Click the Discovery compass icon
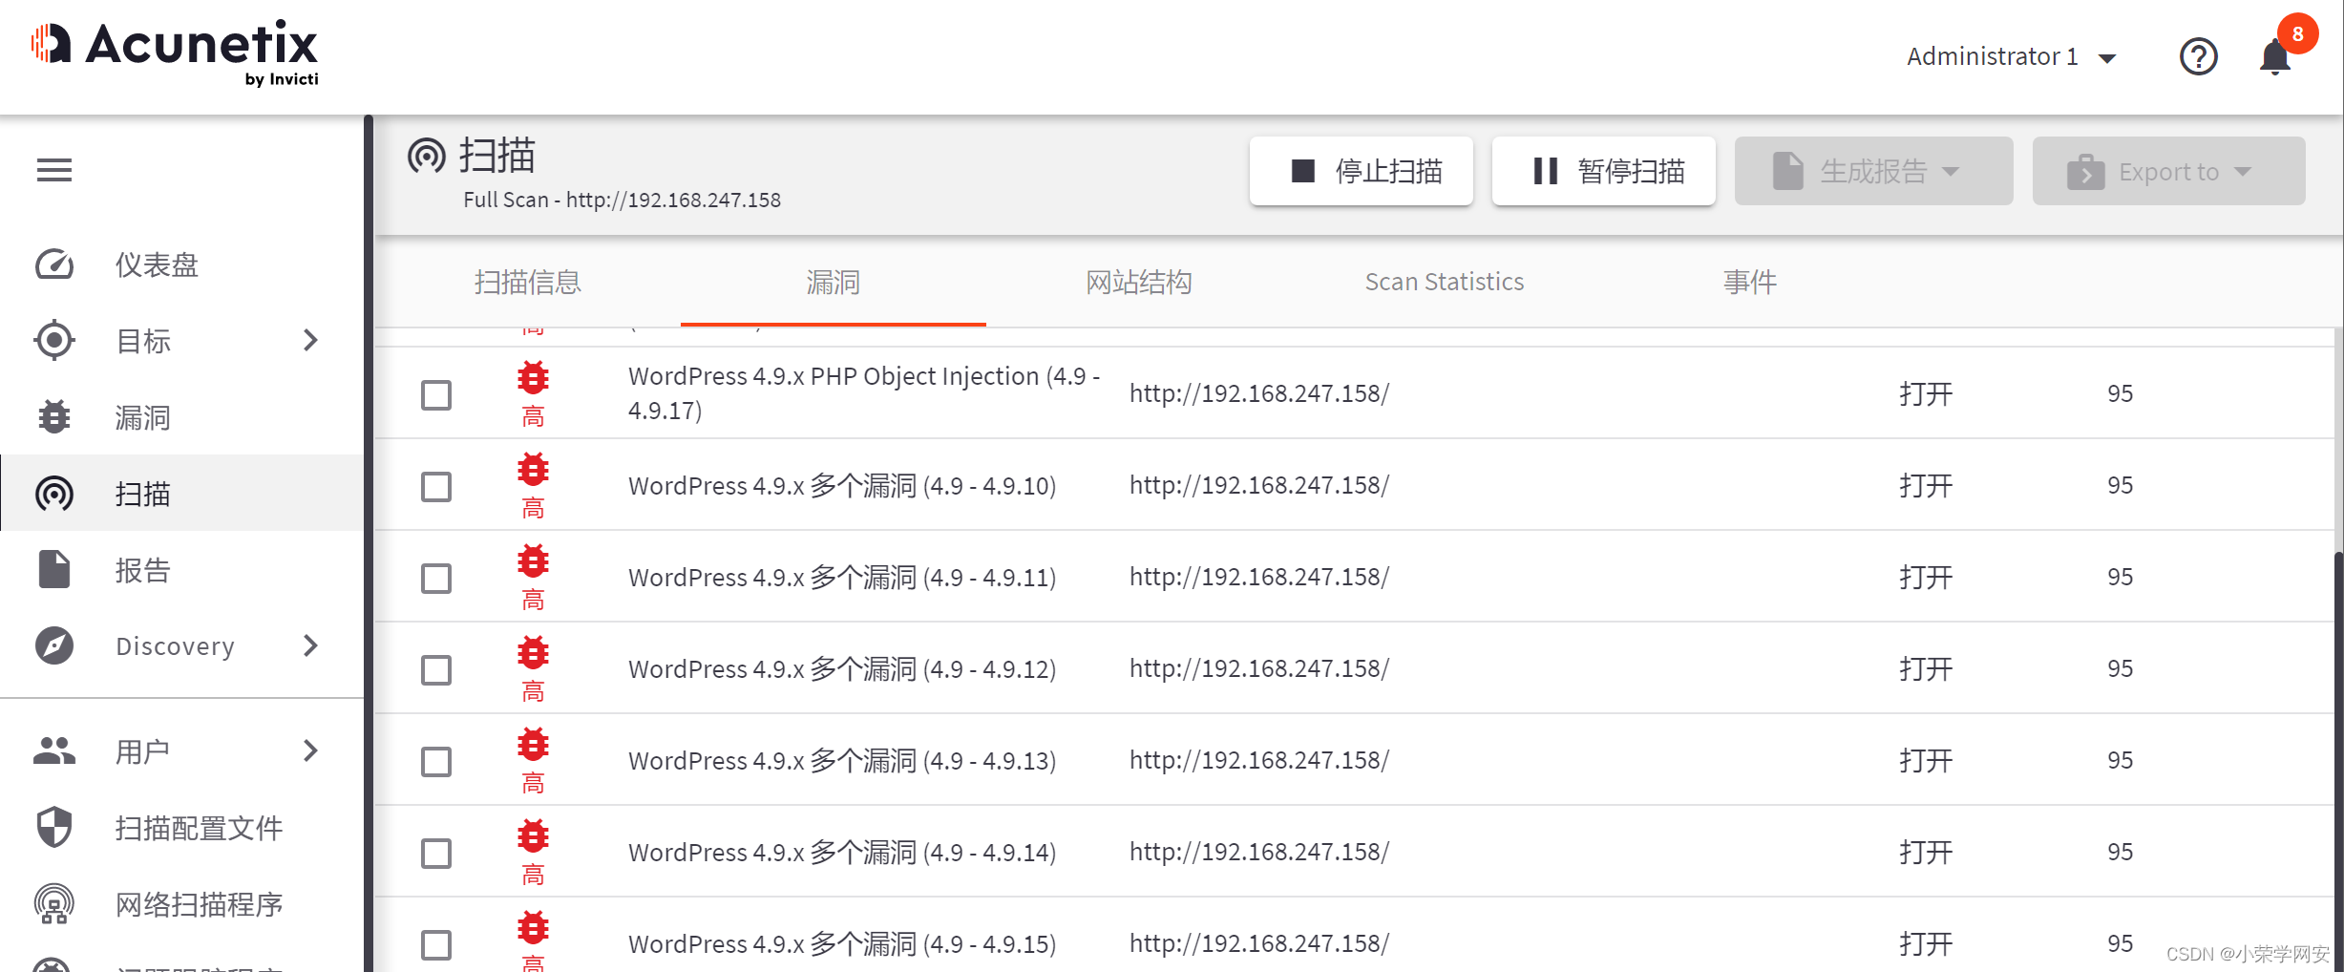The height and width of the screenshot is (972, 2344). tap(54, 645)
